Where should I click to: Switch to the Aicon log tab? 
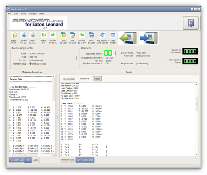click(36, 160)
